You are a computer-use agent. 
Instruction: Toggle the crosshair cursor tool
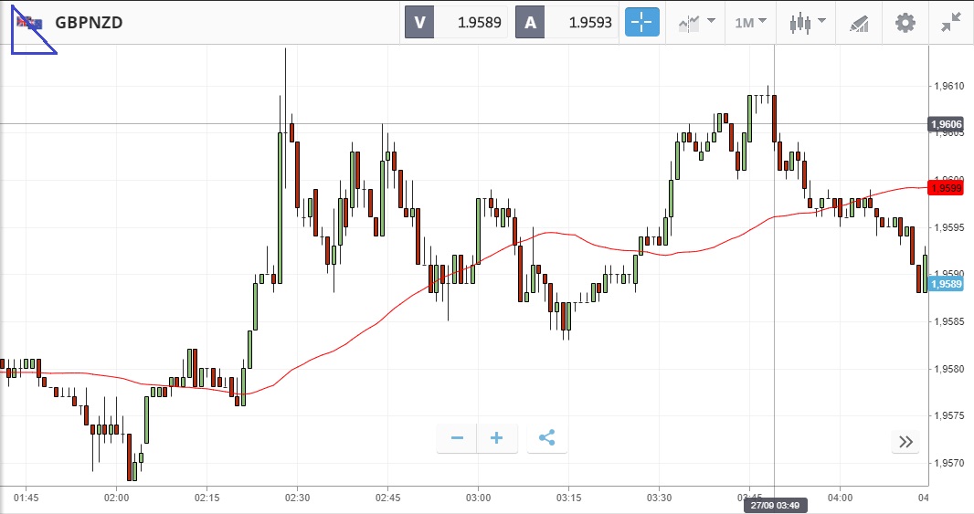[641, 23]
